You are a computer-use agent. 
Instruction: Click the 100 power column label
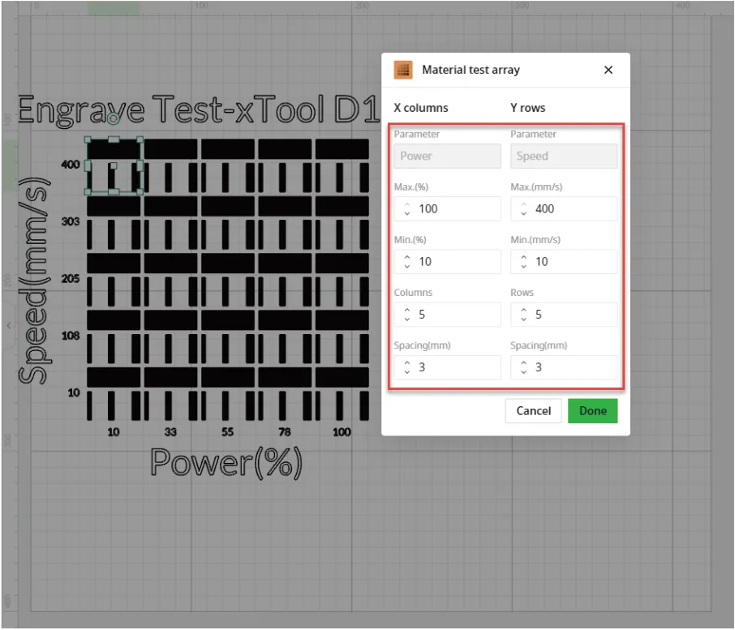point(342,432)
